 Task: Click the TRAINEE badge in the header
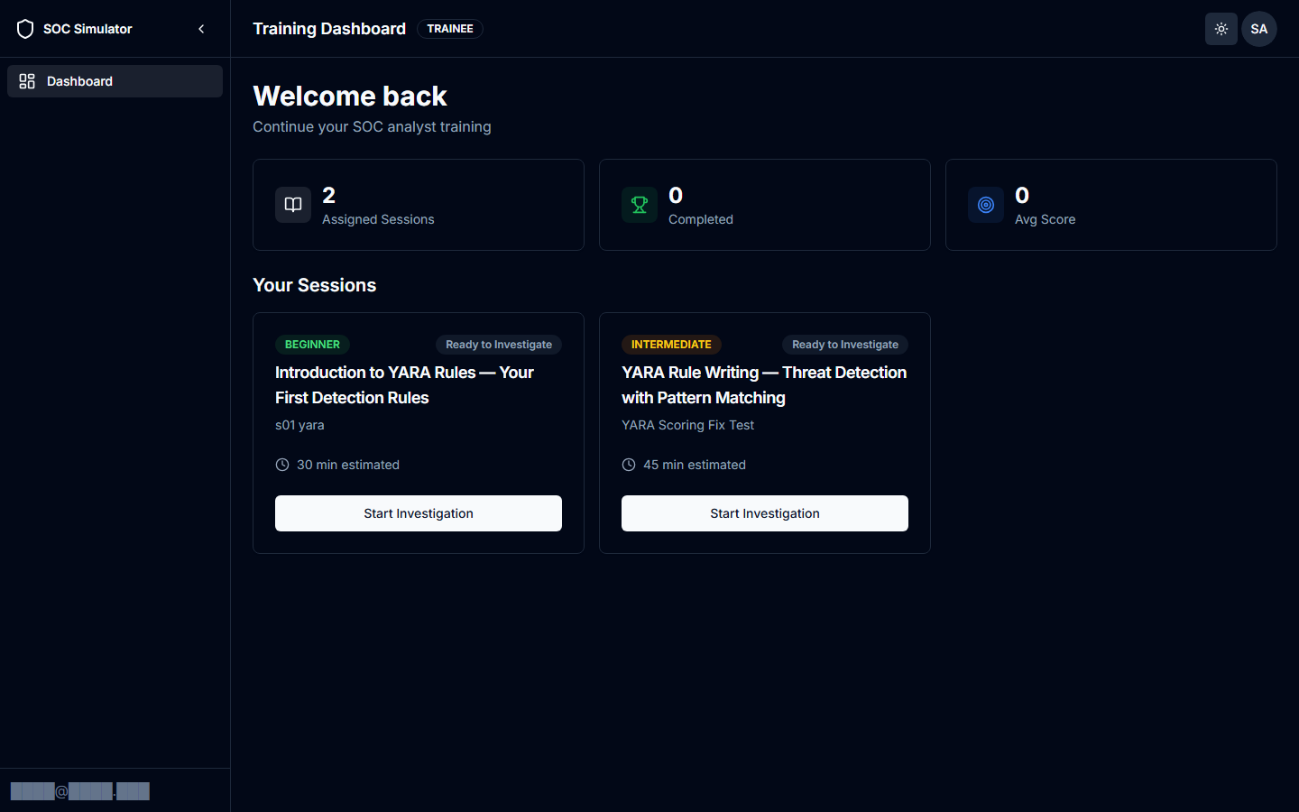449,29
